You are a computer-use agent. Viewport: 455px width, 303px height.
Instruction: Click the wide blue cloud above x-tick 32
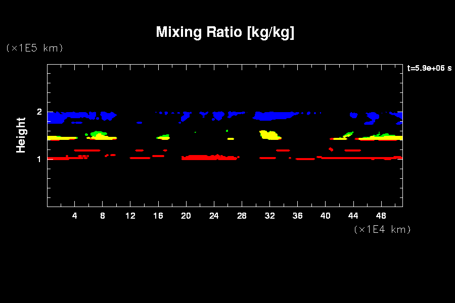(273, 116)
